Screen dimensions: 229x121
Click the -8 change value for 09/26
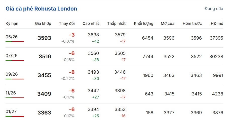pos(72,72)
